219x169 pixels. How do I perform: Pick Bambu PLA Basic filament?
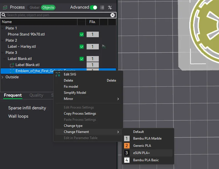click(x=146, y=160)
